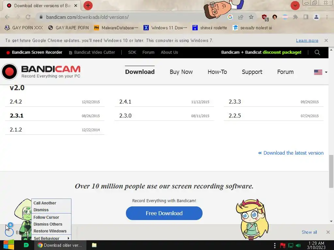Show hidden tray icons via the dots
Image resolution: width=334 pixels, height=250 pixels.
pyautogui.click(x=275, y=245)
